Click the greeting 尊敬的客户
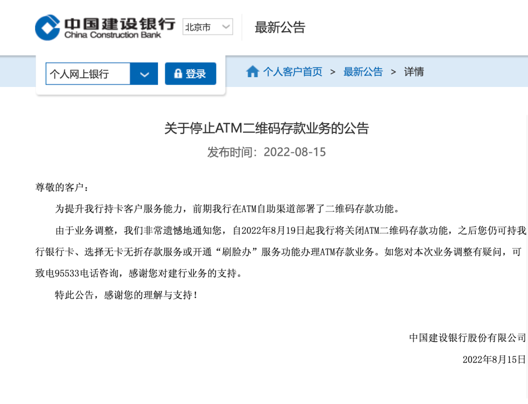 [62, 188]
